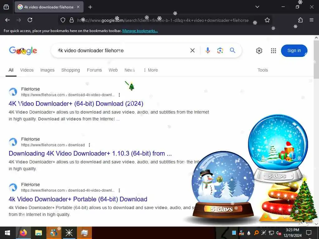The width and height of the screenshot is (319, 239).
Task: Open Downloading 4K Video Downloader+ 1.10.3 result
Action: pyautogui.click(x=90, y=153)
